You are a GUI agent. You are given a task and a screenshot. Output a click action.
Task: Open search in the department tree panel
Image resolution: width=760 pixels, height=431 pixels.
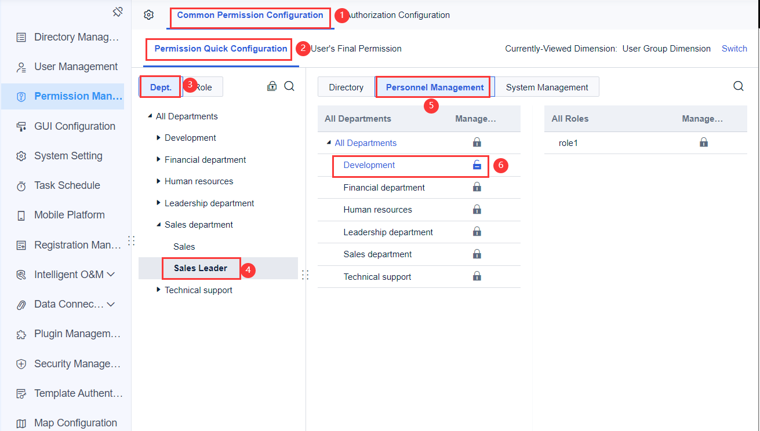click(289, 85)
